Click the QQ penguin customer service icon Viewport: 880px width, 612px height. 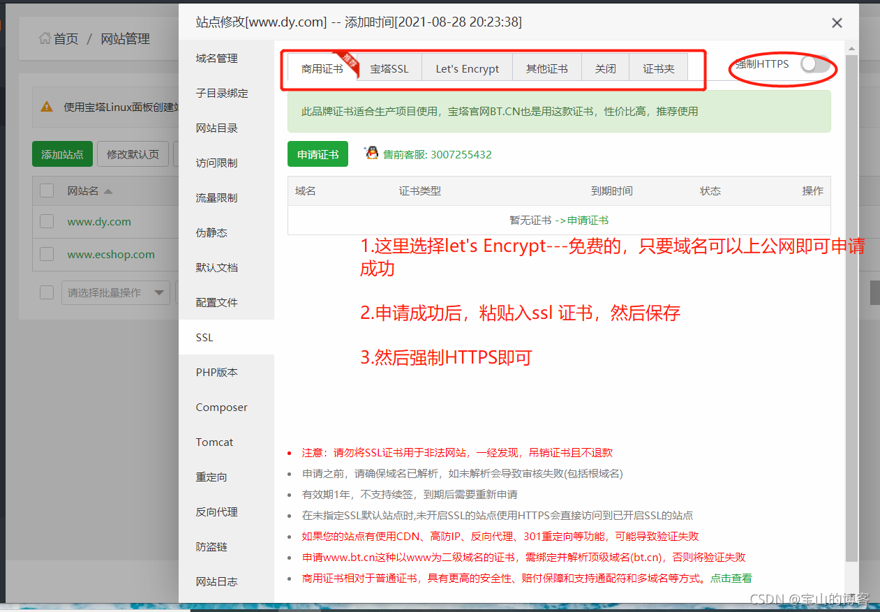point(372,154)
